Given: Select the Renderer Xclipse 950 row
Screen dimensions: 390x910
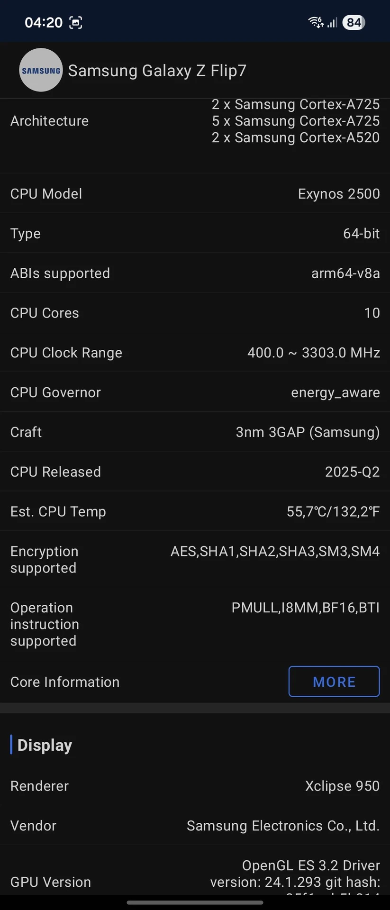Looking at the screenshot, I should tap(195, 786).
